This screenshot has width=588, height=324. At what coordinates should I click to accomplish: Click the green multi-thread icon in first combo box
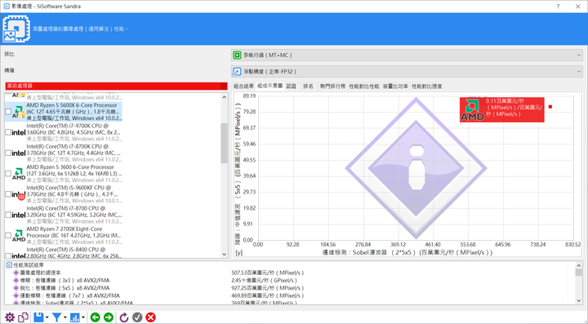coord(237,55)
